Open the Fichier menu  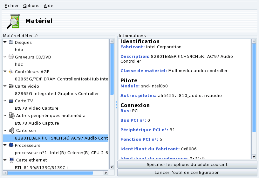pyautogui.click(x=11, y=6)
